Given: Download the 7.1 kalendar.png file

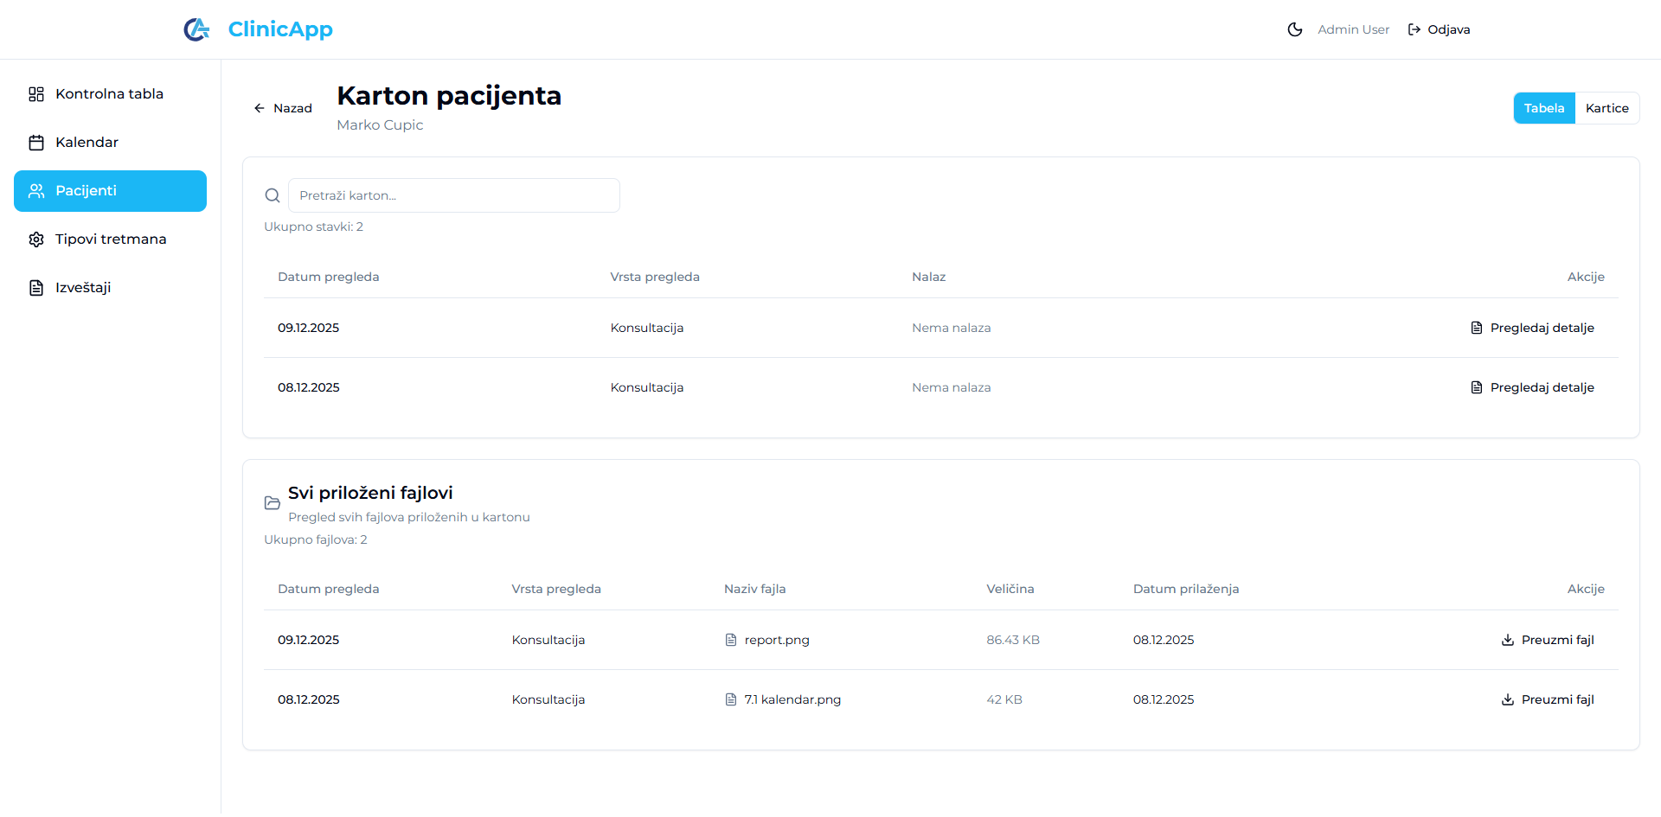Looking at the screenshot, I should [1547, 699].
